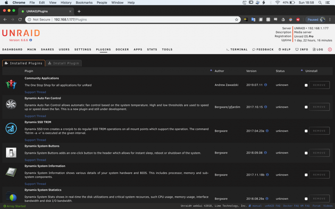
Task: Open the manual link in footer
Action: (255, 206)
